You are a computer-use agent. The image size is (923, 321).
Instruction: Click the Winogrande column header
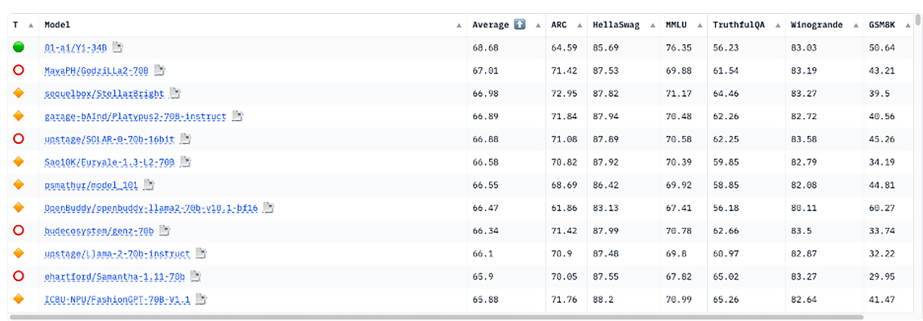click(x=816, y=24)
